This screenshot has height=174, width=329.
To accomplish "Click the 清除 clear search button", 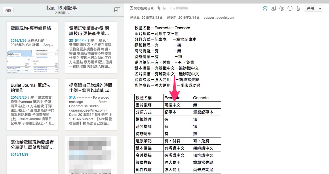I will (8, 10).
